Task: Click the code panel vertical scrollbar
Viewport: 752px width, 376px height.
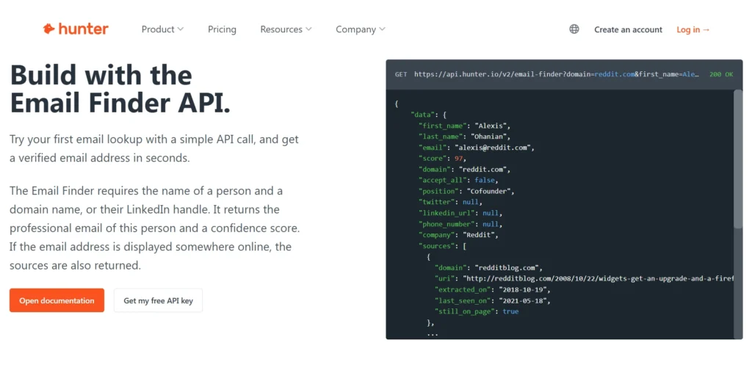Action: 738,159
